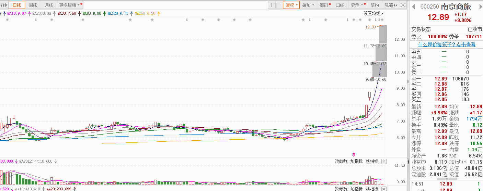This screenshot has width=483, height=191.
Task: Click the ma20:233.692 indicator label
Action: click(x=58, y=189)
